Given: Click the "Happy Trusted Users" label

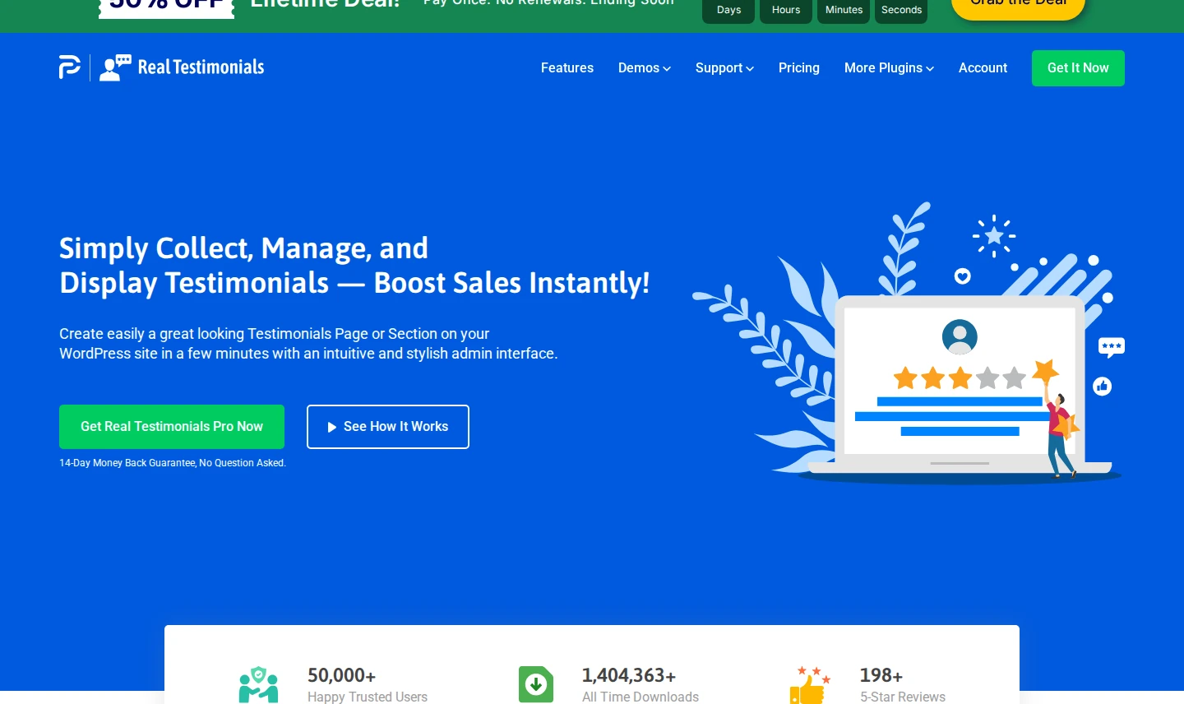Looking at the screenshot, I should click(368, 697).
